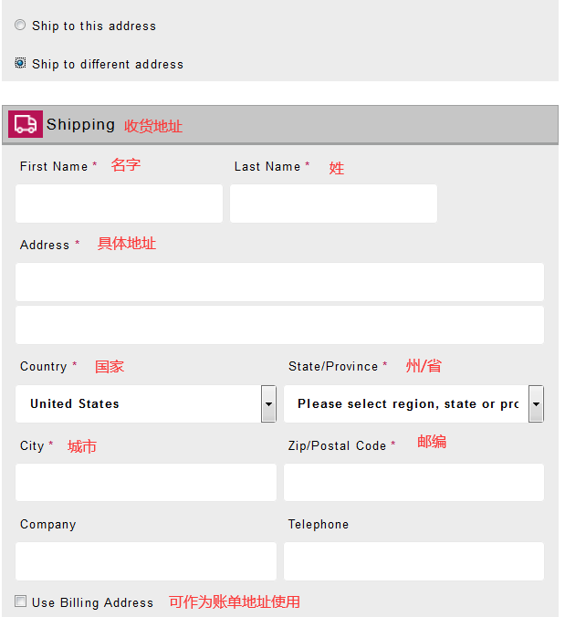Click the Company input field

click(146, 561)
